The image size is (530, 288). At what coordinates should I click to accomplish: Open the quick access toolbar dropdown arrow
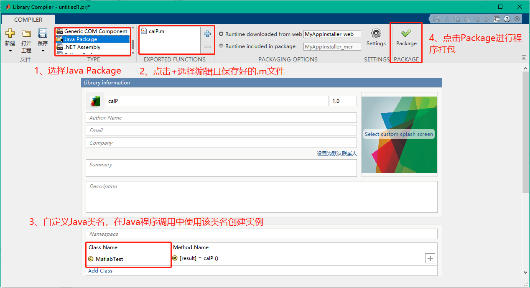[517, 19]
